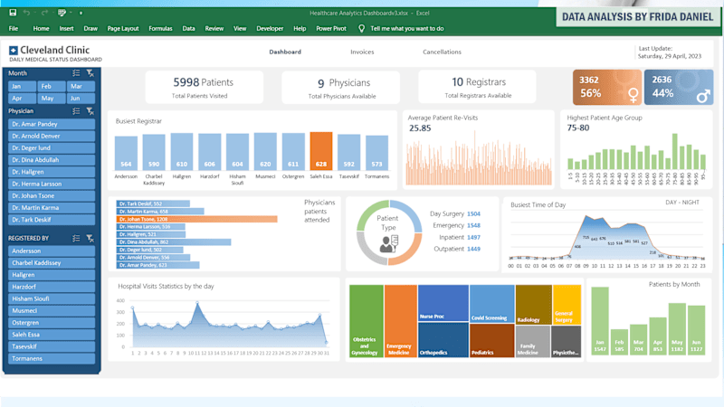Click orange Saleh Essa bar 628
Image resolution: width=724 pixels, height=407 pixels.
(321, 152)
